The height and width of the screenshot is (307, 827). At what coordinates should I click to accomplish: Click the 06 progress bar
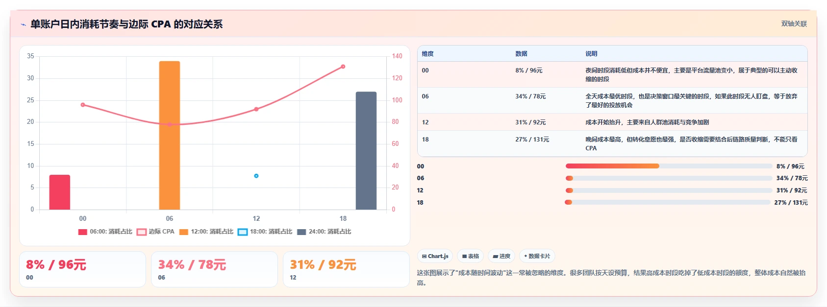pyautogui.click(x=669, y=178)
